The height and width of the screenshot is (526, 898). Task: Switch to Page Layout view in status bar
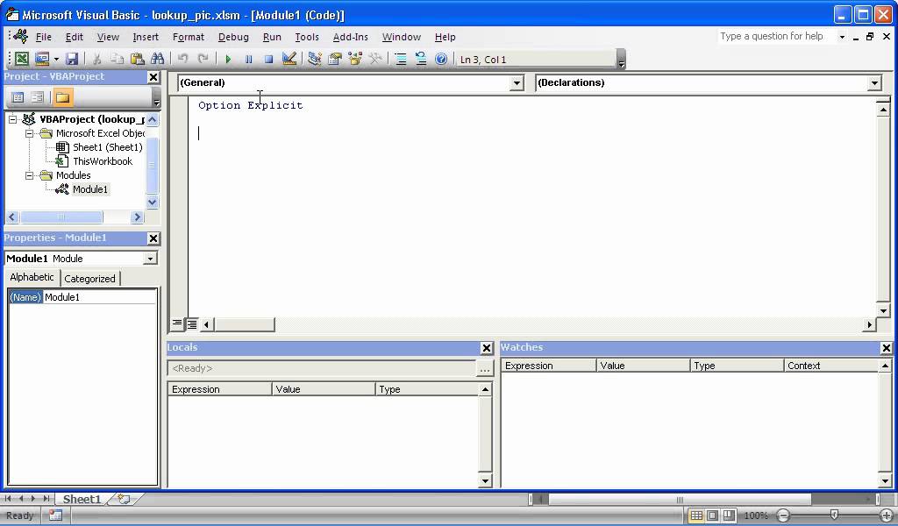pos(712,515)
